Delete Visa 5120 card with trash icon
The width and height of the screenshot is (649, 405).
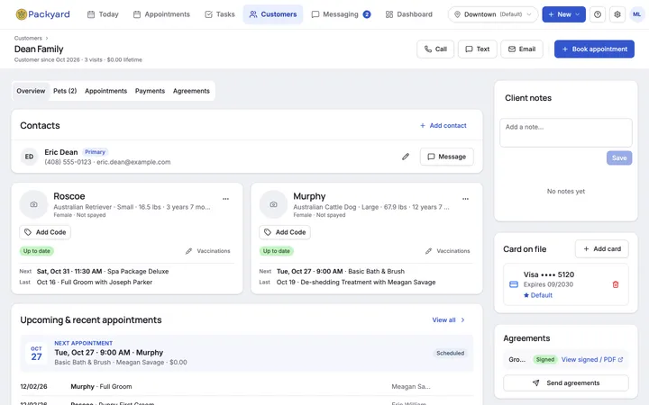pos(616,284)
